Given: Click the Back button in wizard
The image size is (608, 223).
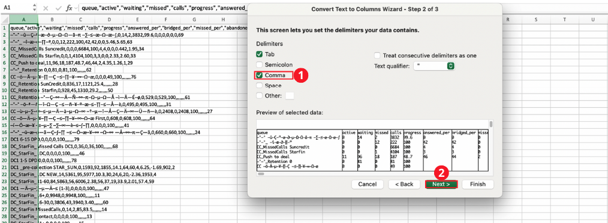Looking at the screenshot, I should pos(404,184).
